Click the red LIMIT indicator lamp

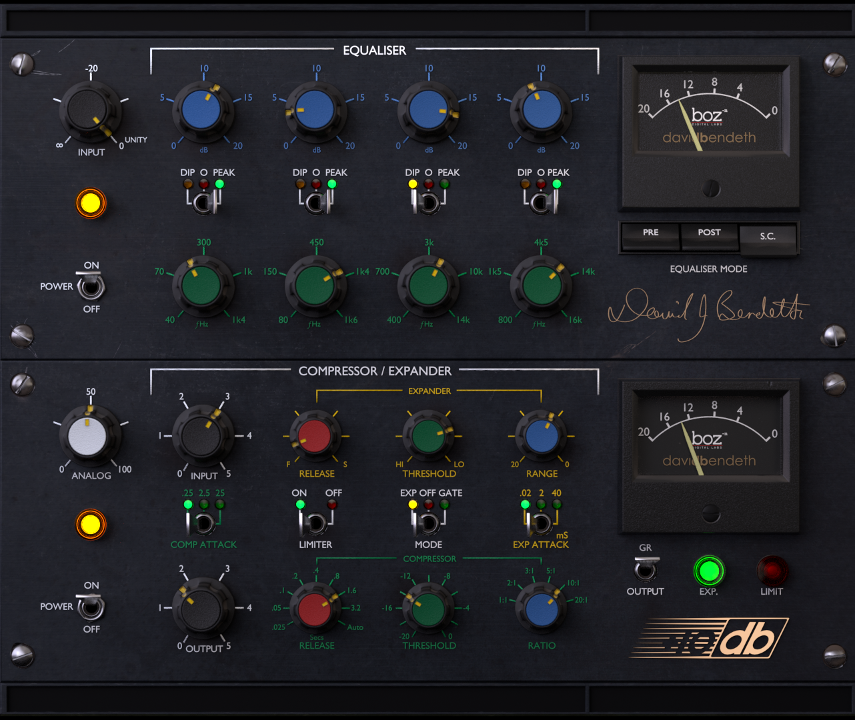772,571
